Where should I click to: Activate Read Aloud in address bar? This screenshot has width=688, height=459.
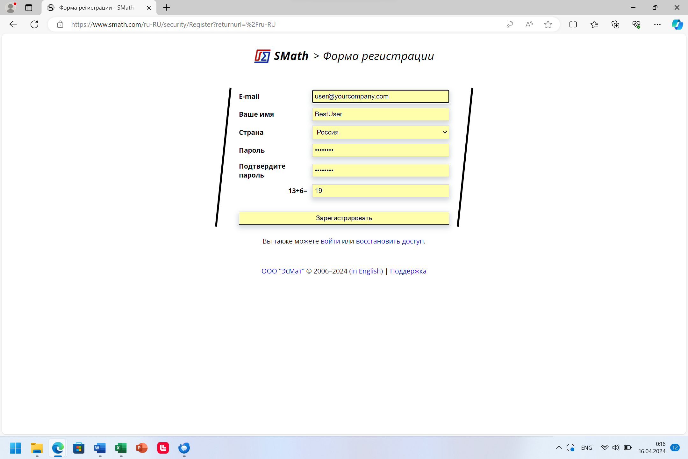click(x=529, y=24)
